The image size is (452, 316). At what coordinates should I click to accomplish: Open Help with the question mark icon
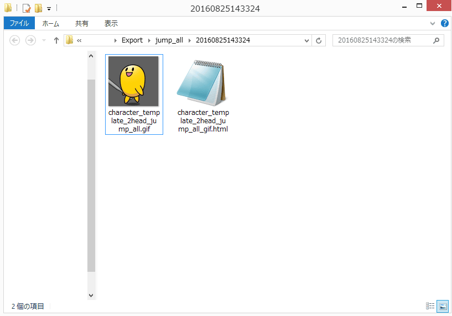pyautogui.click(x=444, y=23)
